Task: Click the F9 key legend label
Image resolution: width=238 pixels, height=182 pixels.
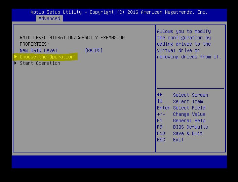Action: (x=159, y=127)
